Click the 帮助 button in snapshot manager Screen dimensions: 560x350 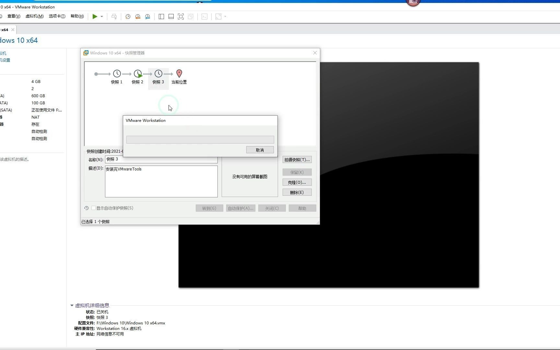point(302,208)
